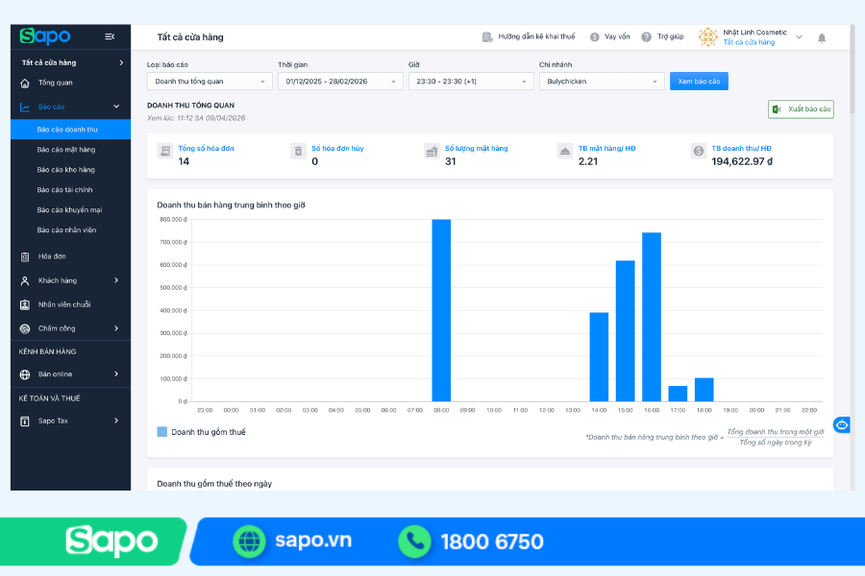Click the Xem báo cáo button
The width and height of the screenshot is (865, 576).
tap(699, 82)
